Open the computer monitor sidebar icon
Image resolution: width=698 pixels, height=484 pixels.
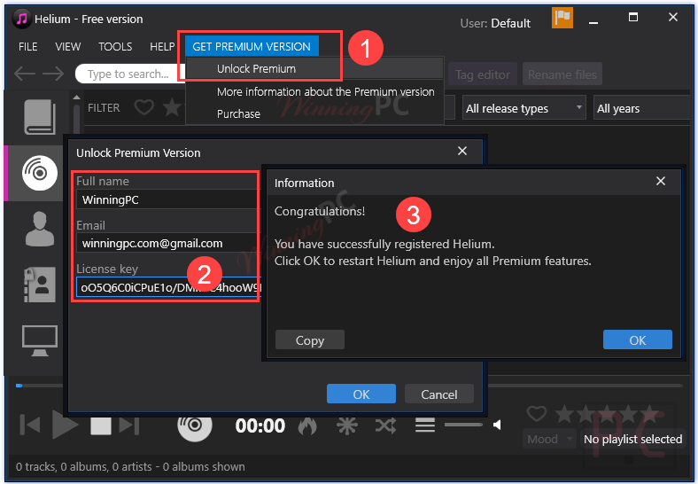(40, 340)
